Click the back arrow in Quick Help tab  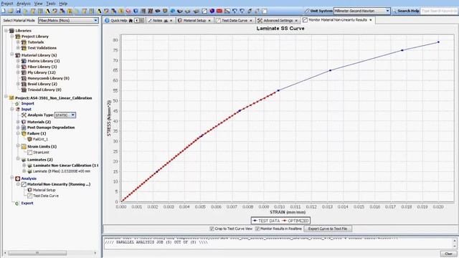point(136,21)
